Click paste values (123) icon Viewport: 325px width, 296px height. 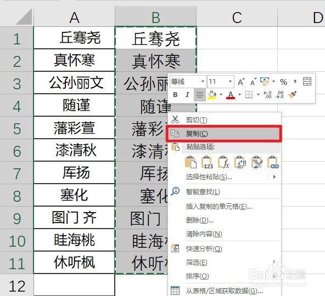point(207,162)
